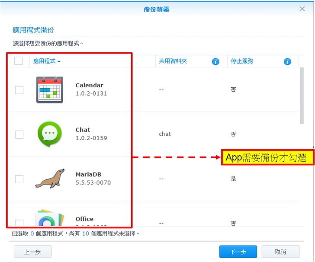Check the Chat application checkbox

[x=19, y=134]
